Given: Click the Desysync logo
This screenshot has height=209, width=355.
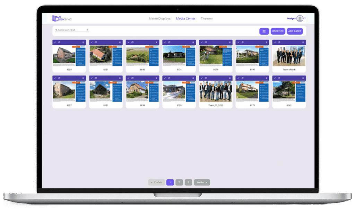Looking at the screenshot, I should point(62,19).
